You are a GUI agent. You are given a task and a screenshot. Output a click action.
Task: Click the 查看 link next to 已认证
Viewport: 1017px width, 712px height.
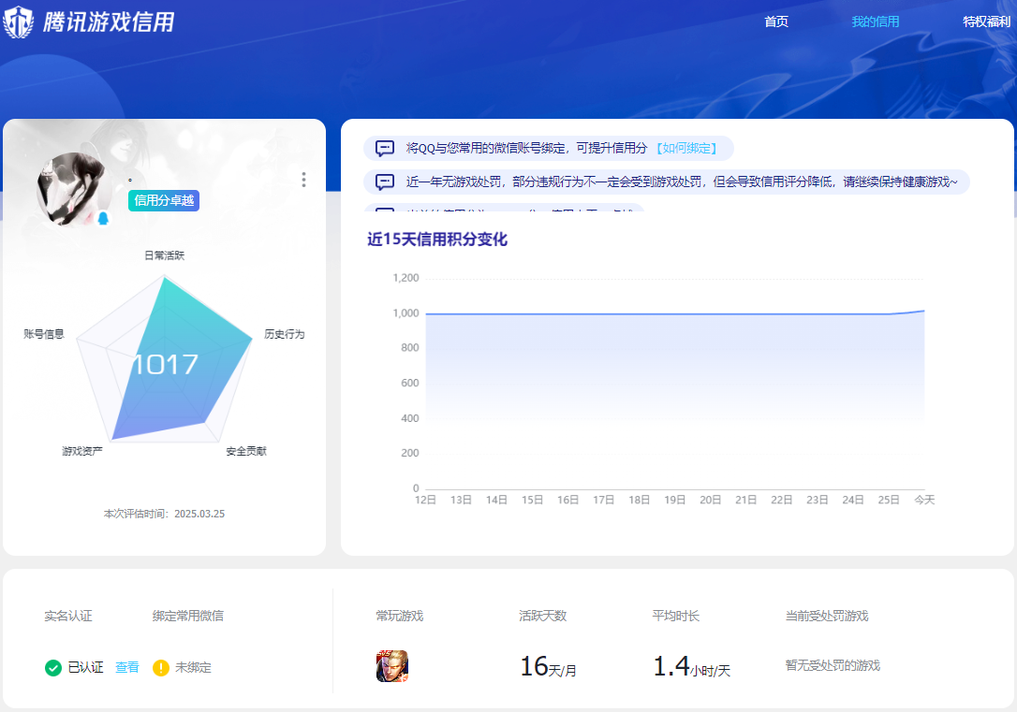pyautogui.click(x=127, y=667)
